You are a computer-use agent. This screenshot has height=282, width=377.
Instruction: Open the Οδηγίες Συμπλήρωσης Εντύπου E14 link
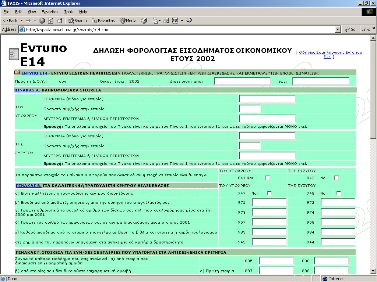tap(330, 54)
